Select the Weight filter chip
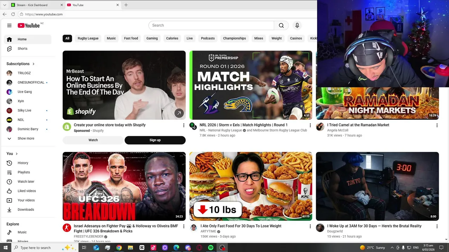Viewport: 449px width, 252px height. point(276,38)
